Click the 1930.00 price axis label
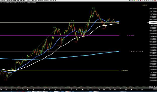This screenshot has width=157, height=92. coord(153,69)
